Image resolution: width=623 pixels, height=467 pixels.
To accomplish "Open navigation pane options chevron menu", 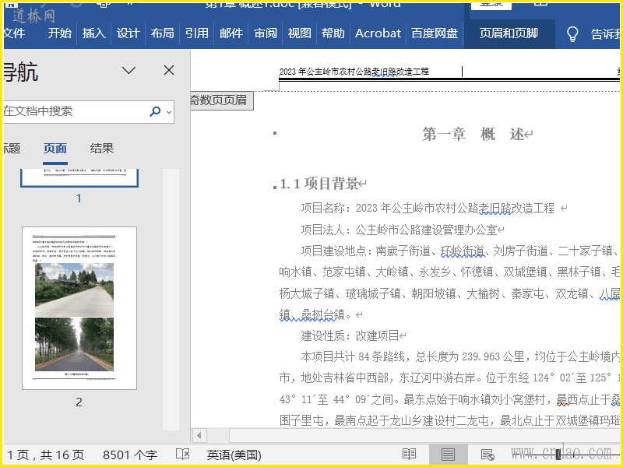I will point(129,71).
